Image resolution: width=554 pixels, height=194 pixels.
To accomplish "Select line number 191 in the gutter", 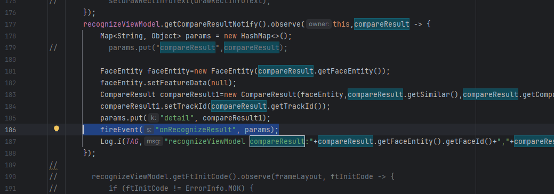I will (x=11, y=188).
